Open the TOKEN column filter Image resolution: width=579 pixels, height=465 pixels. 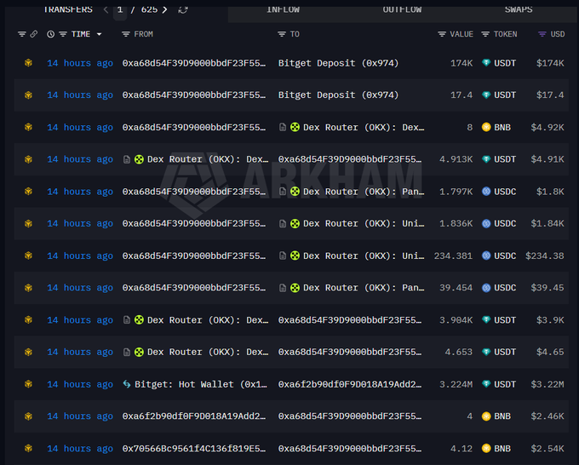[x=485, y=34]
